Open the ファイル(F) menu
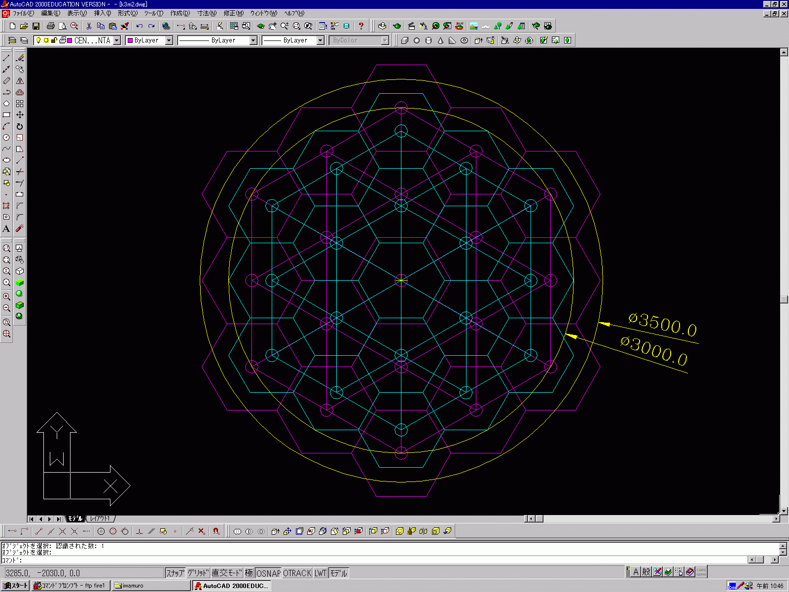 [x=23, y=13]
